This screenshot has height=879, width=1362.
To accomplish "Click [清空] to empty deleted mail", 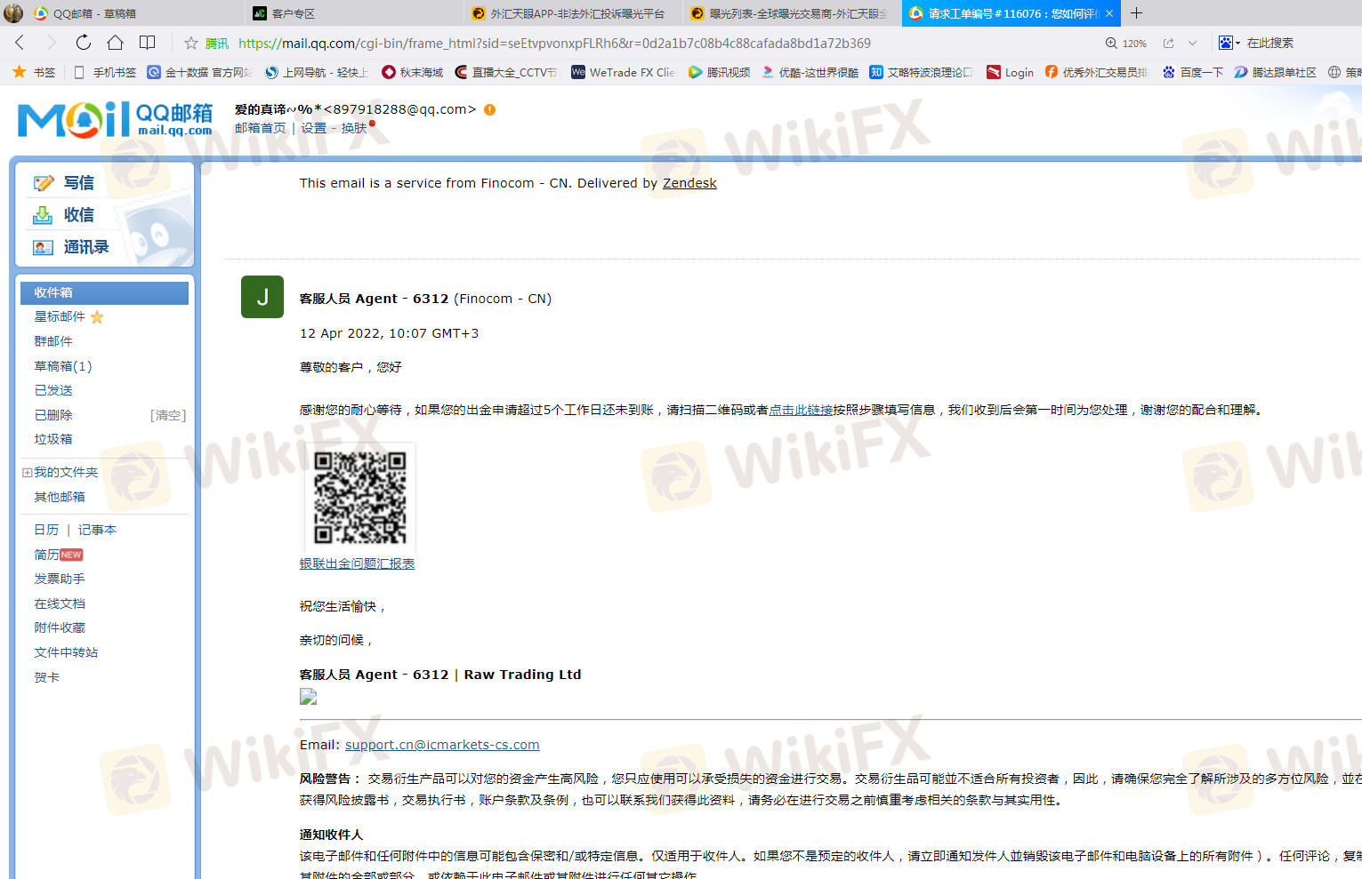I will 168,415.
